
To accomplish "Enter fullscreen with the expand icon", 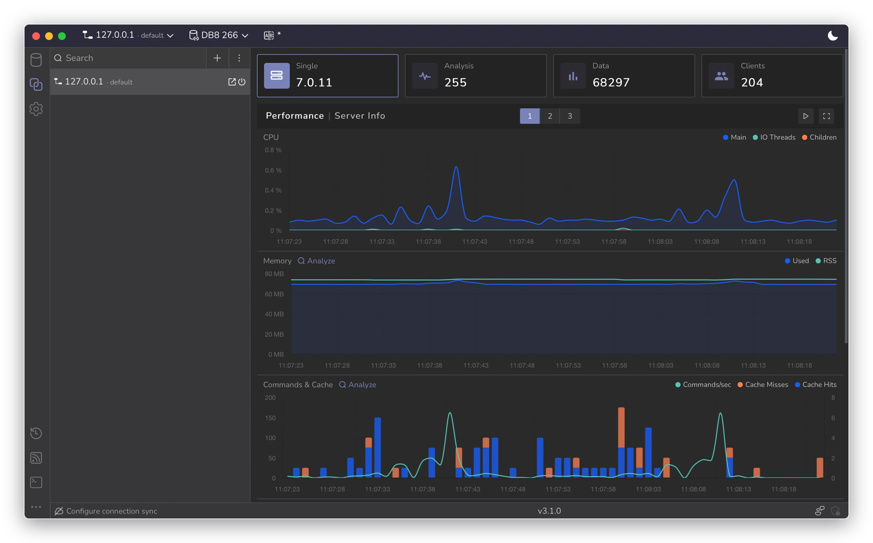I will (x=827, y=116).
